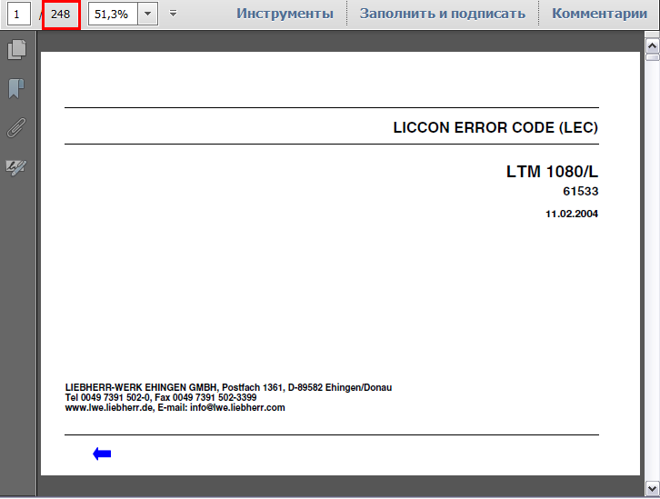The image size is (660, 499).
Task: Click the vertical scrollbar up arrow
Action: pos(652,45)
